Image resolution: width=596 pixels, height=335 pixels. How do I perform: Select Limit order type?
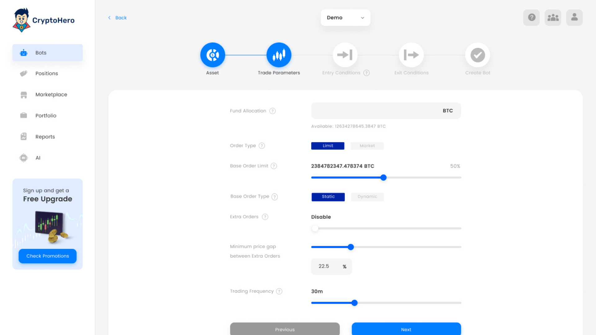point(327,146)
